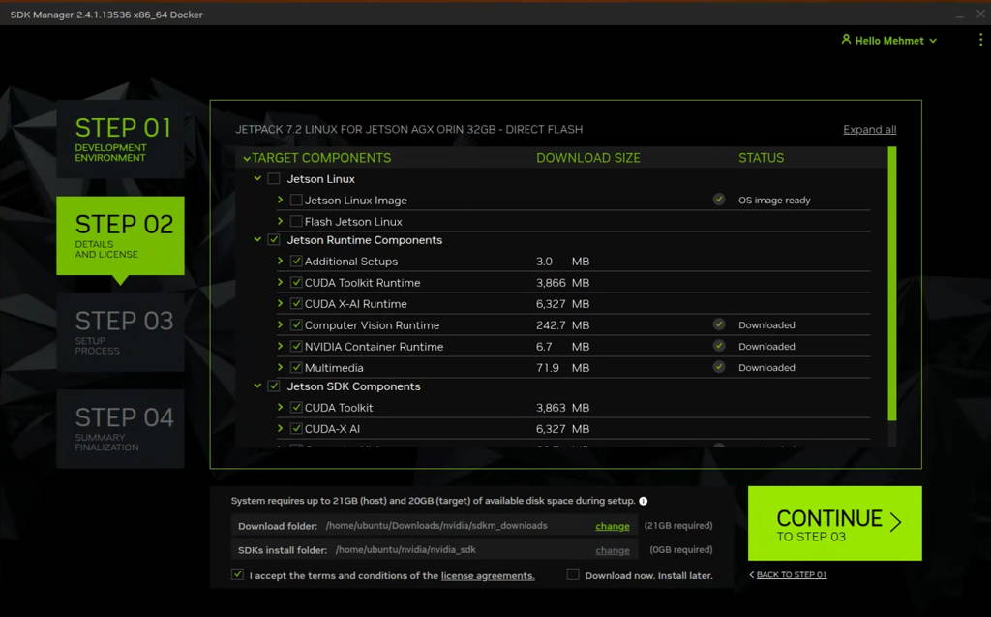The image size is (991, 617).
Task: Click the OS image ready status text
Action: tap(773, 200)
